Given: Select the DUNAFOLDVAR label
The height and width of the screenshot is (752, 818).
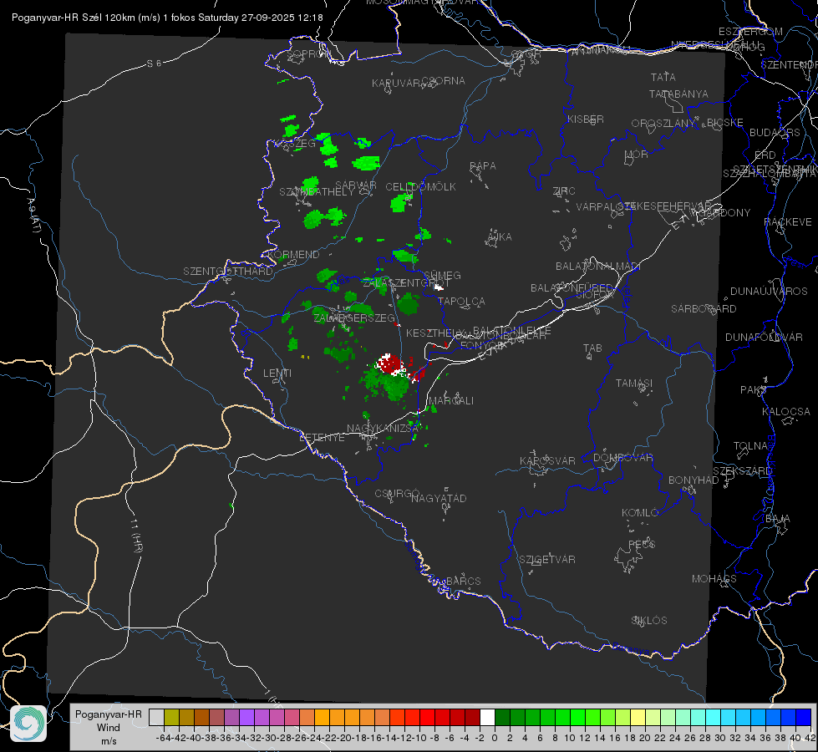Looking at the screenshot, I should (x=764, y=338).
